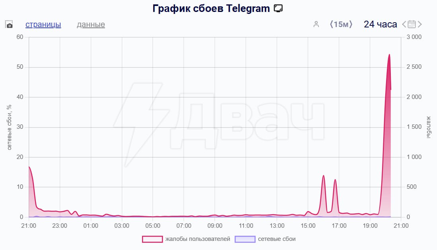Click the complaints spike near 16:00
Image resolution: width=437 pixels, height=250 pixels.
(324, 176)
